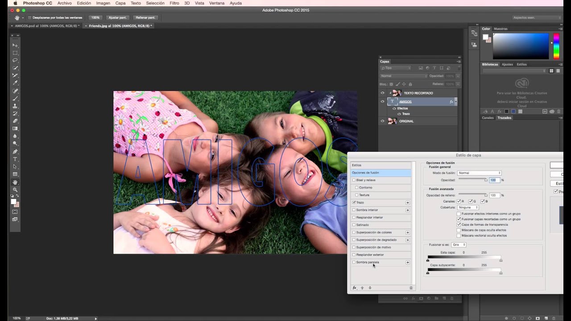The image size is (571, 321).
Task: Open Fusionar si es Gris dropdown
Action: point(459,245)
